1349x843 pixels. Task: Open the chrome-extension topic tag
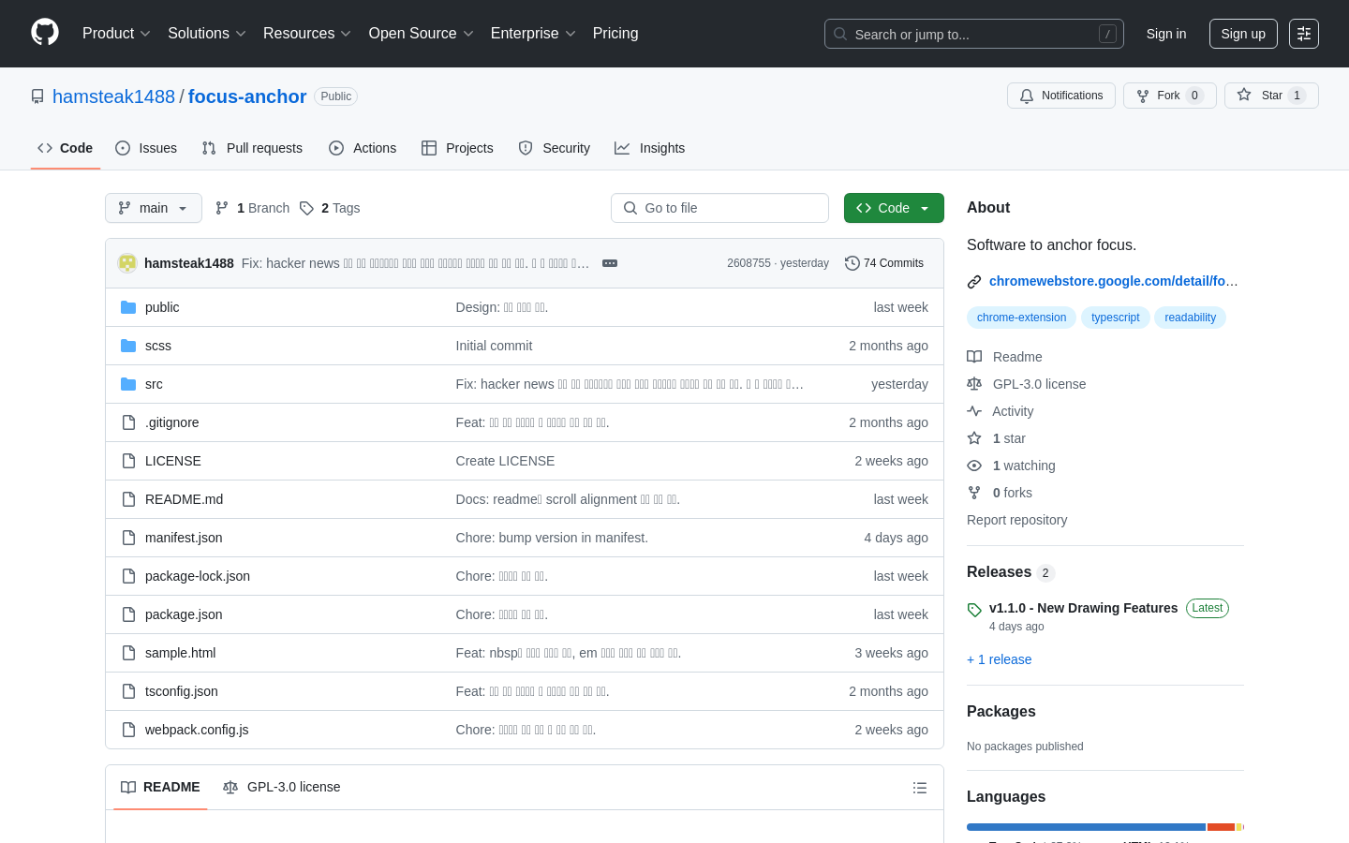[x=1021, y=318]
